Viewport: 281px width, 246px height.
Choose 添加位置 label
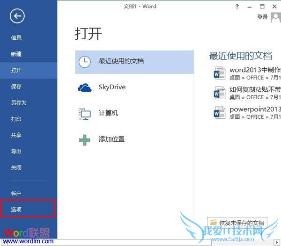111,139
